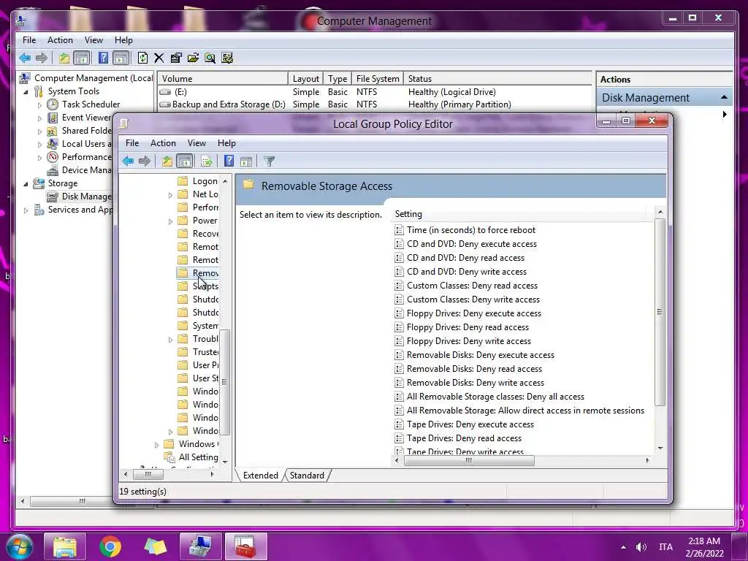
Task: Click last settings-list icon in Computer Management toolbar
Action: [x=227, y=58]
